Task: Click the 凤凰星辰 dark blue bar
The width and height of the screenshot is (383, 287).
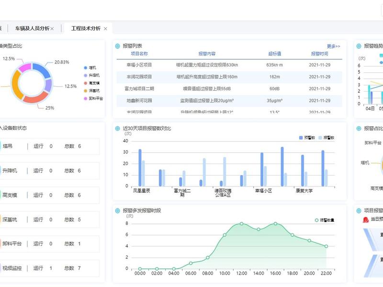Action: pyautogui.click(x=140, y=168)
